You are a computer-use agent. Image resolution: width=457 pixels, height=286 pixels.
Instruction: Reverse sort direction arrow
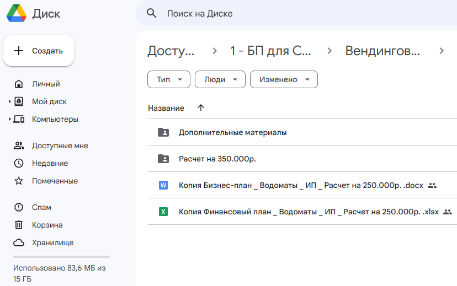[x=201, y=108]
